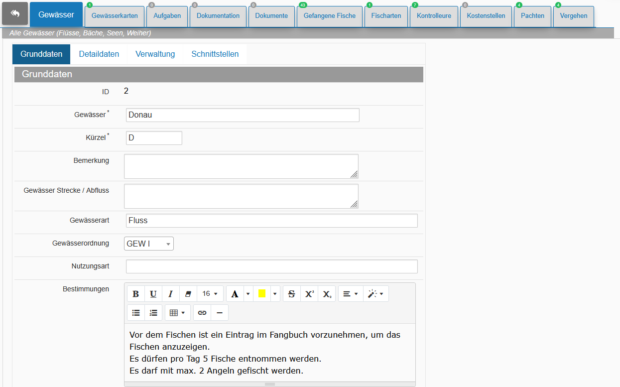Image resolution: width=620 pixels, height=387 pixels.
Task: Click the eraser remove-format icon
Action: [188, 294]
